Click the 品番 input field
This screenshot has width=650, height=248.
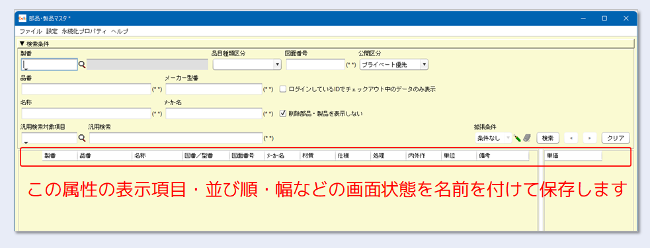[86, 89]
